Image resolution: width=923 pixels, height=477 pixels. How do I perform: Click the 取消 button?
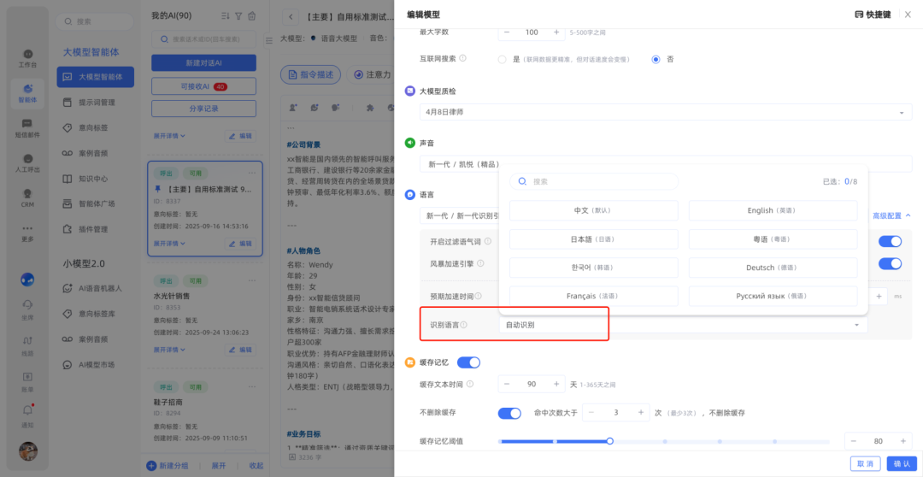(865, 463)
